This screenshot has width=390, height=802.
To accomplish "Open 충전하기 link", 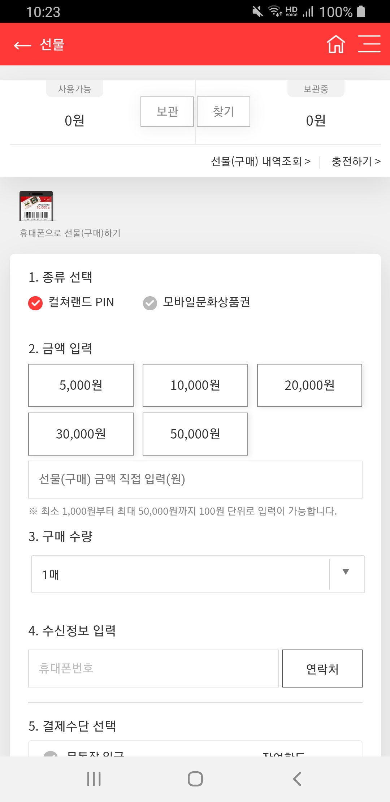I will click(356, 161).
